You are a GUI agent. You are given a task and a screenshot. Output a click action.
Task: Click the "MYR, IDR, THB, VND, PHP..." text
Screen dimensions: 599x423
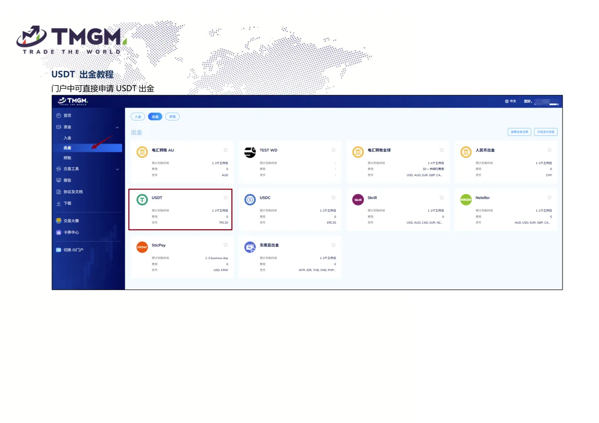click(x=317, y=270)
